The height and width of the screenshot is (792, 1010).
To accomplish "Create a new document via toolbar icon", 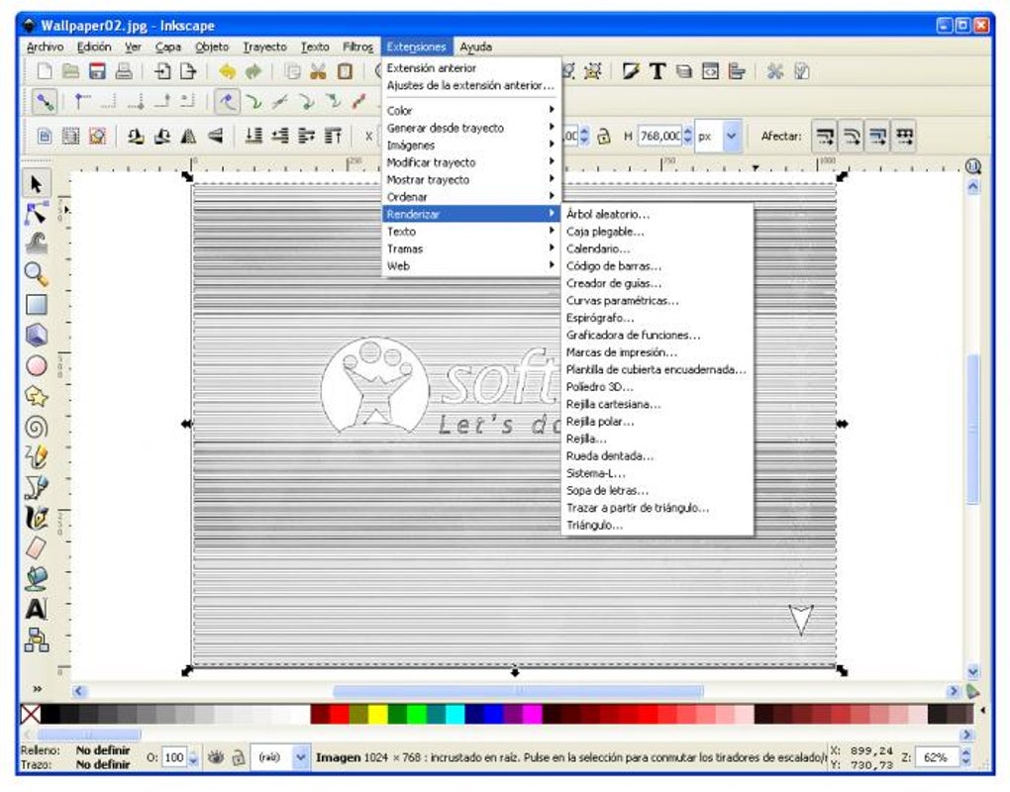I will 45,71.
